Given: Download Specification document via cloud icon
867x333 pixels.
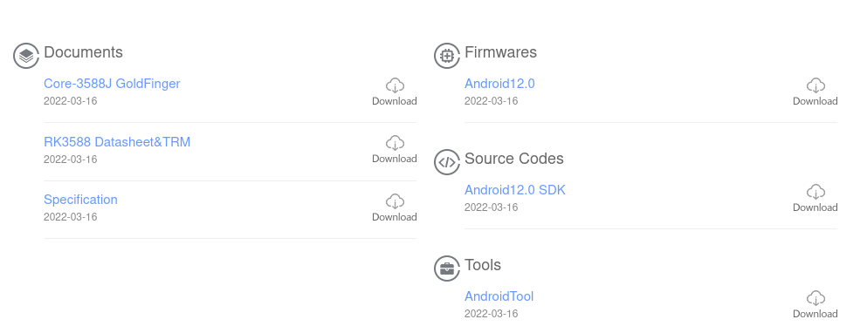Looking at the screenshot, I should pyautogui.click(x=395, y=201).
